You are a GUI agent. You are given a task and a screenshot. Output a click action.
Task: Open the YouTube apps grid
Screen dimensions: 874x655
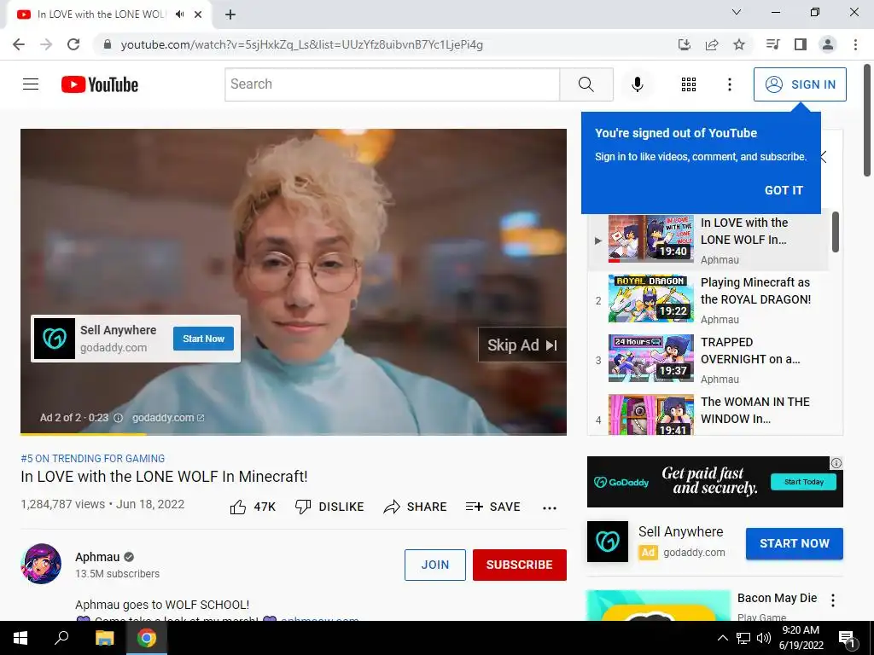pos(689,84)
